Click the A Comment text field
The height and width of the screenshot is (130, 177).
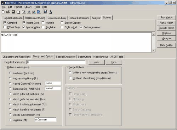[45, 120]
